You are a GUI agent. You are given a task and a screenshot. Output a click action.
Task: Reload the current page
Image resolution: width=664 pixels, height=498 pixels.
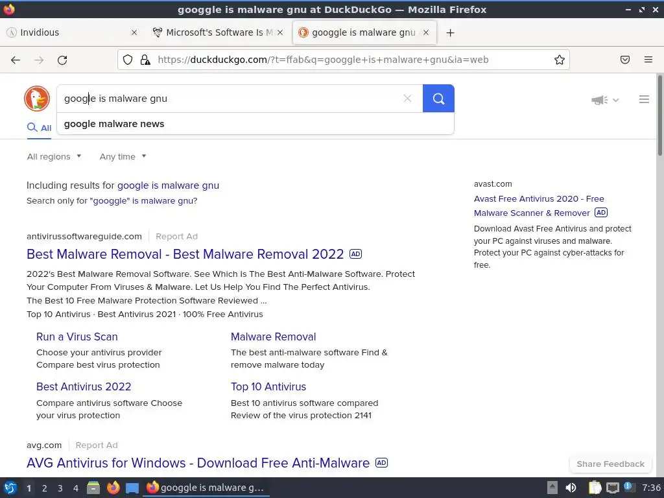[62, 60]
